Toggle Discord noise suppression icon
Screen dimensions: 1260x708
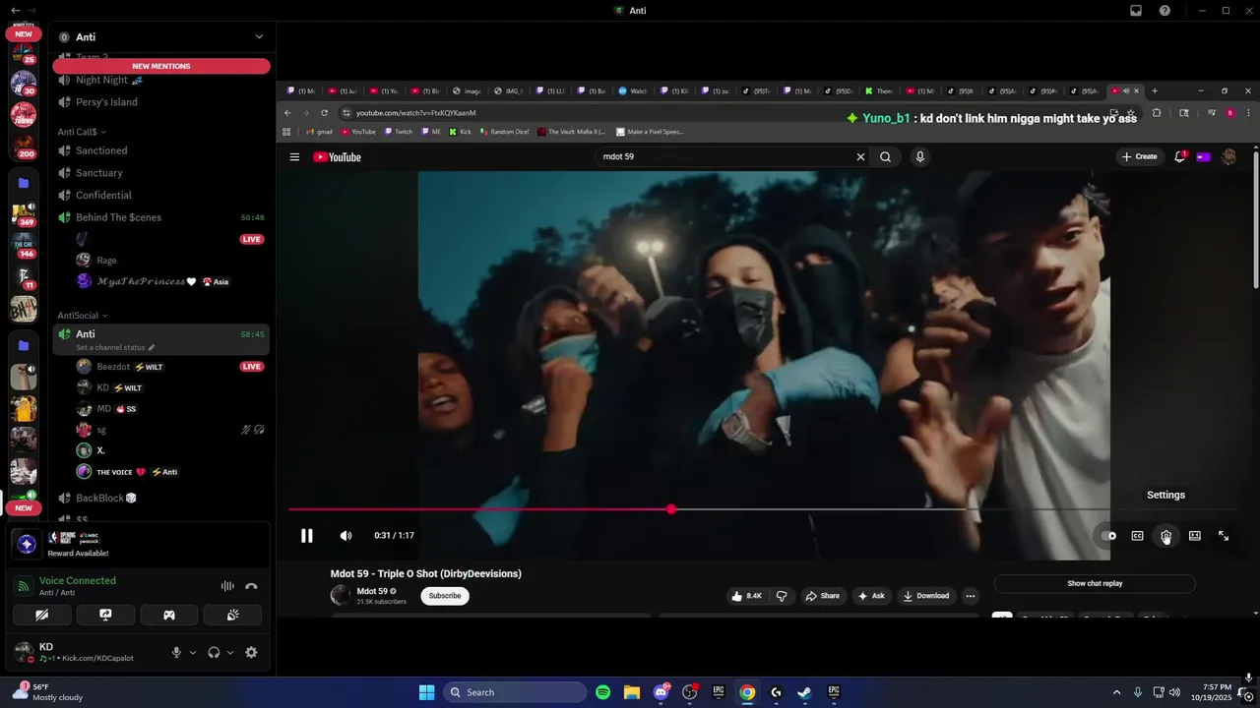(x=227, y=586)
